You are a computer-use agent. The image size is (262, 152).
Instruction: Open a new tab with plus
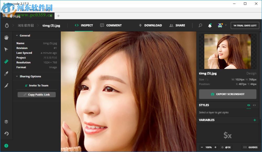tap(58, 16)
